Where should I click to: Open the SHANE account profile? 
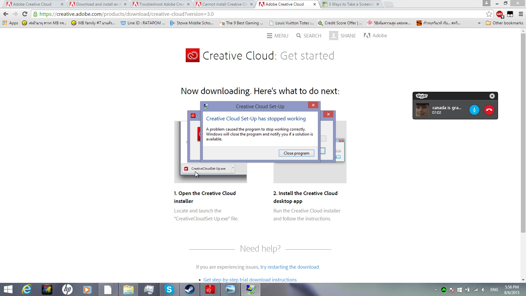(343, 36)
